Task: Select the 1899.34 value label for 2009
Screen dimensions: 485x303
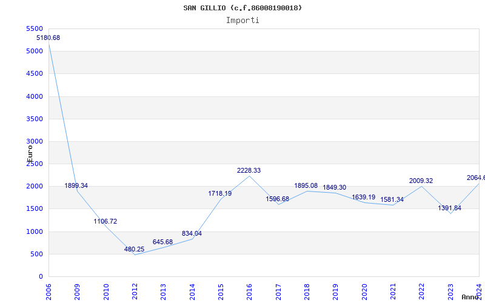Action: tap(76, 185)
